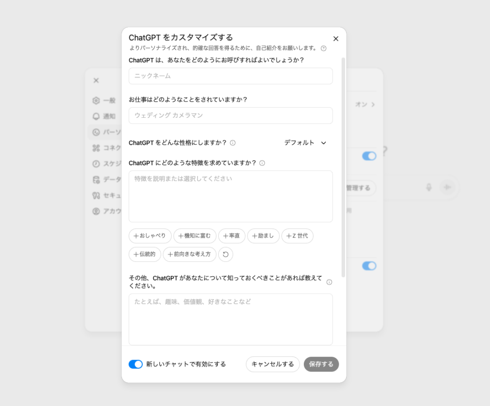Add the 伝統的 trait chip
Screen dimensions: 490x406
[x=145, y=254]
